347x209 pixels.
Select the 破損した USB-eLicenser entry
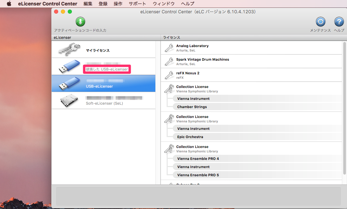point(104,66)
